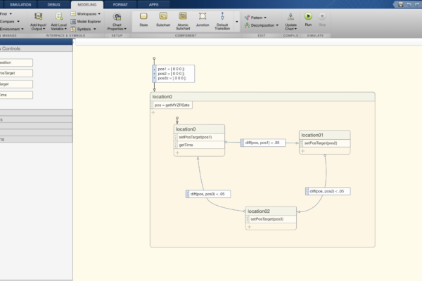Expand the Decomposition dropdown
The height and width of the screenshot is (281, 422).
[262, 25]
